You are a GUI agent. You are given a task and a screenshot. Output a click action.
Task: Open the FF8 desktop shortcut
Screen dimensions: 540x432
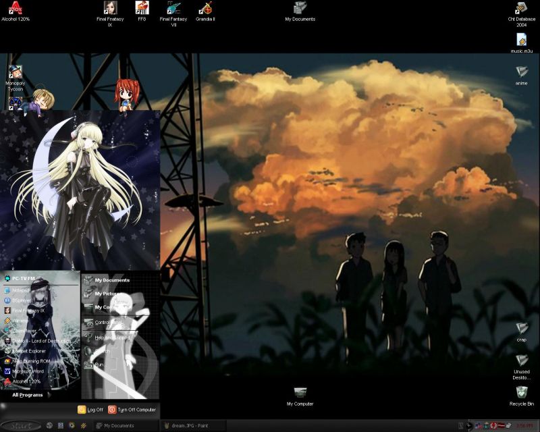[142, 11]
